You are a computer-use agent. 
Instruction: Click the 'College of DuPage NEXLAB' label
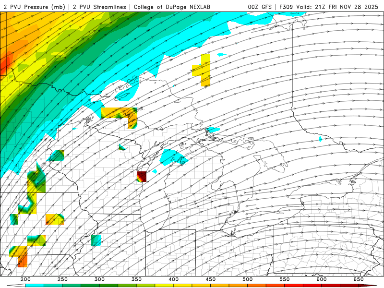click(172, 7)
